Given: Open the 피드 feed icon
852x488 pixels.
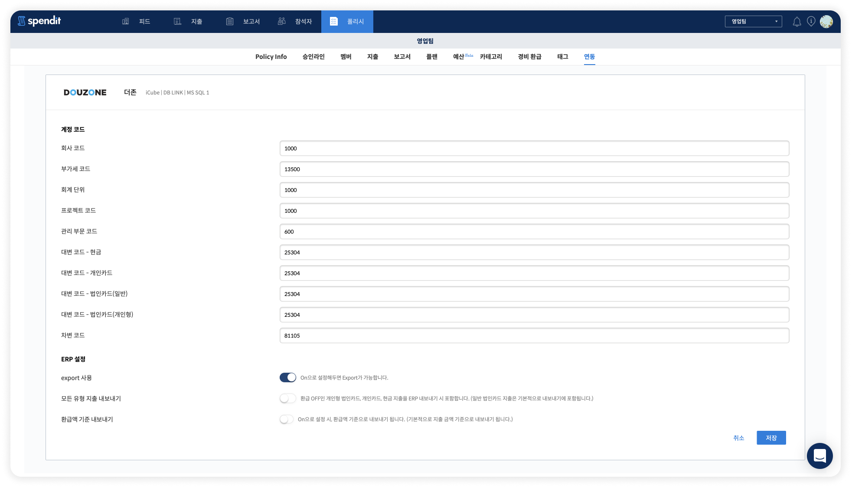Looking at the screenshot, I should pyautogui.click(x=126, y=21).
